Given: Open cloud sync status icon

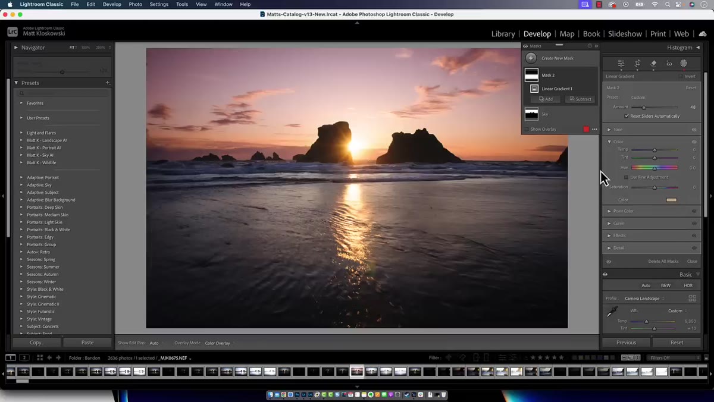Looking at the screenshot, I should [703, 34].
